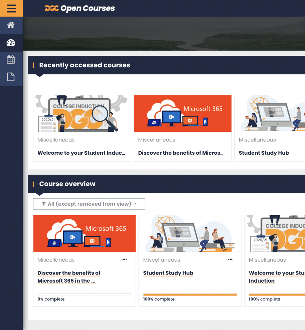Open Student Study Hub in Course overview
The image size is (305, 330).
[x=168, y=273]
